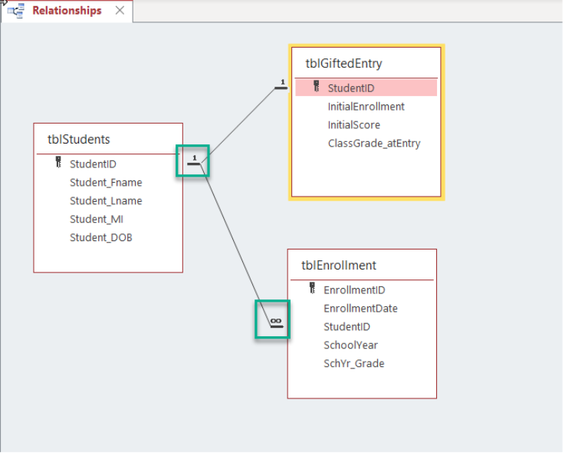Select the InitialScore field
The height and width of the screenshot is (453, 565).
point(354,125)
